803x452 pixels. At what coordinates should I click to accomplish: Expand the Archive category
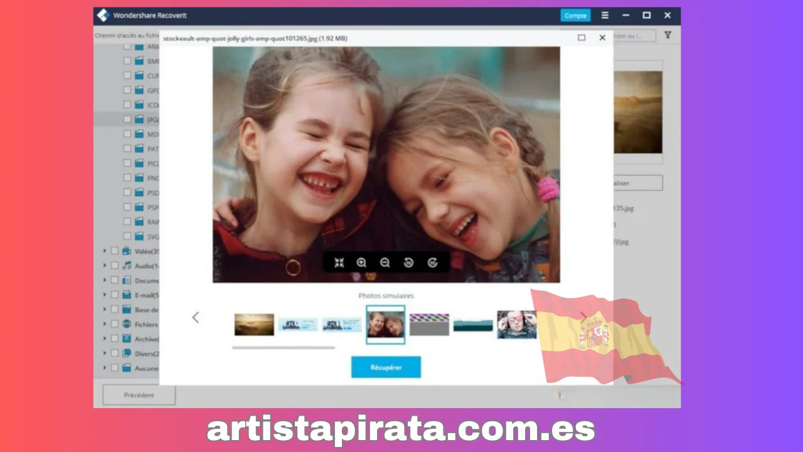pos(105,338)
